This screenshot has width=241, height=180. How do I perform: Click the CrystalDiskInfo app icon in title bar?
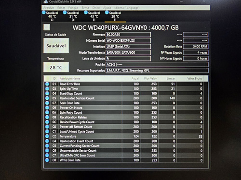click(46, 2)
